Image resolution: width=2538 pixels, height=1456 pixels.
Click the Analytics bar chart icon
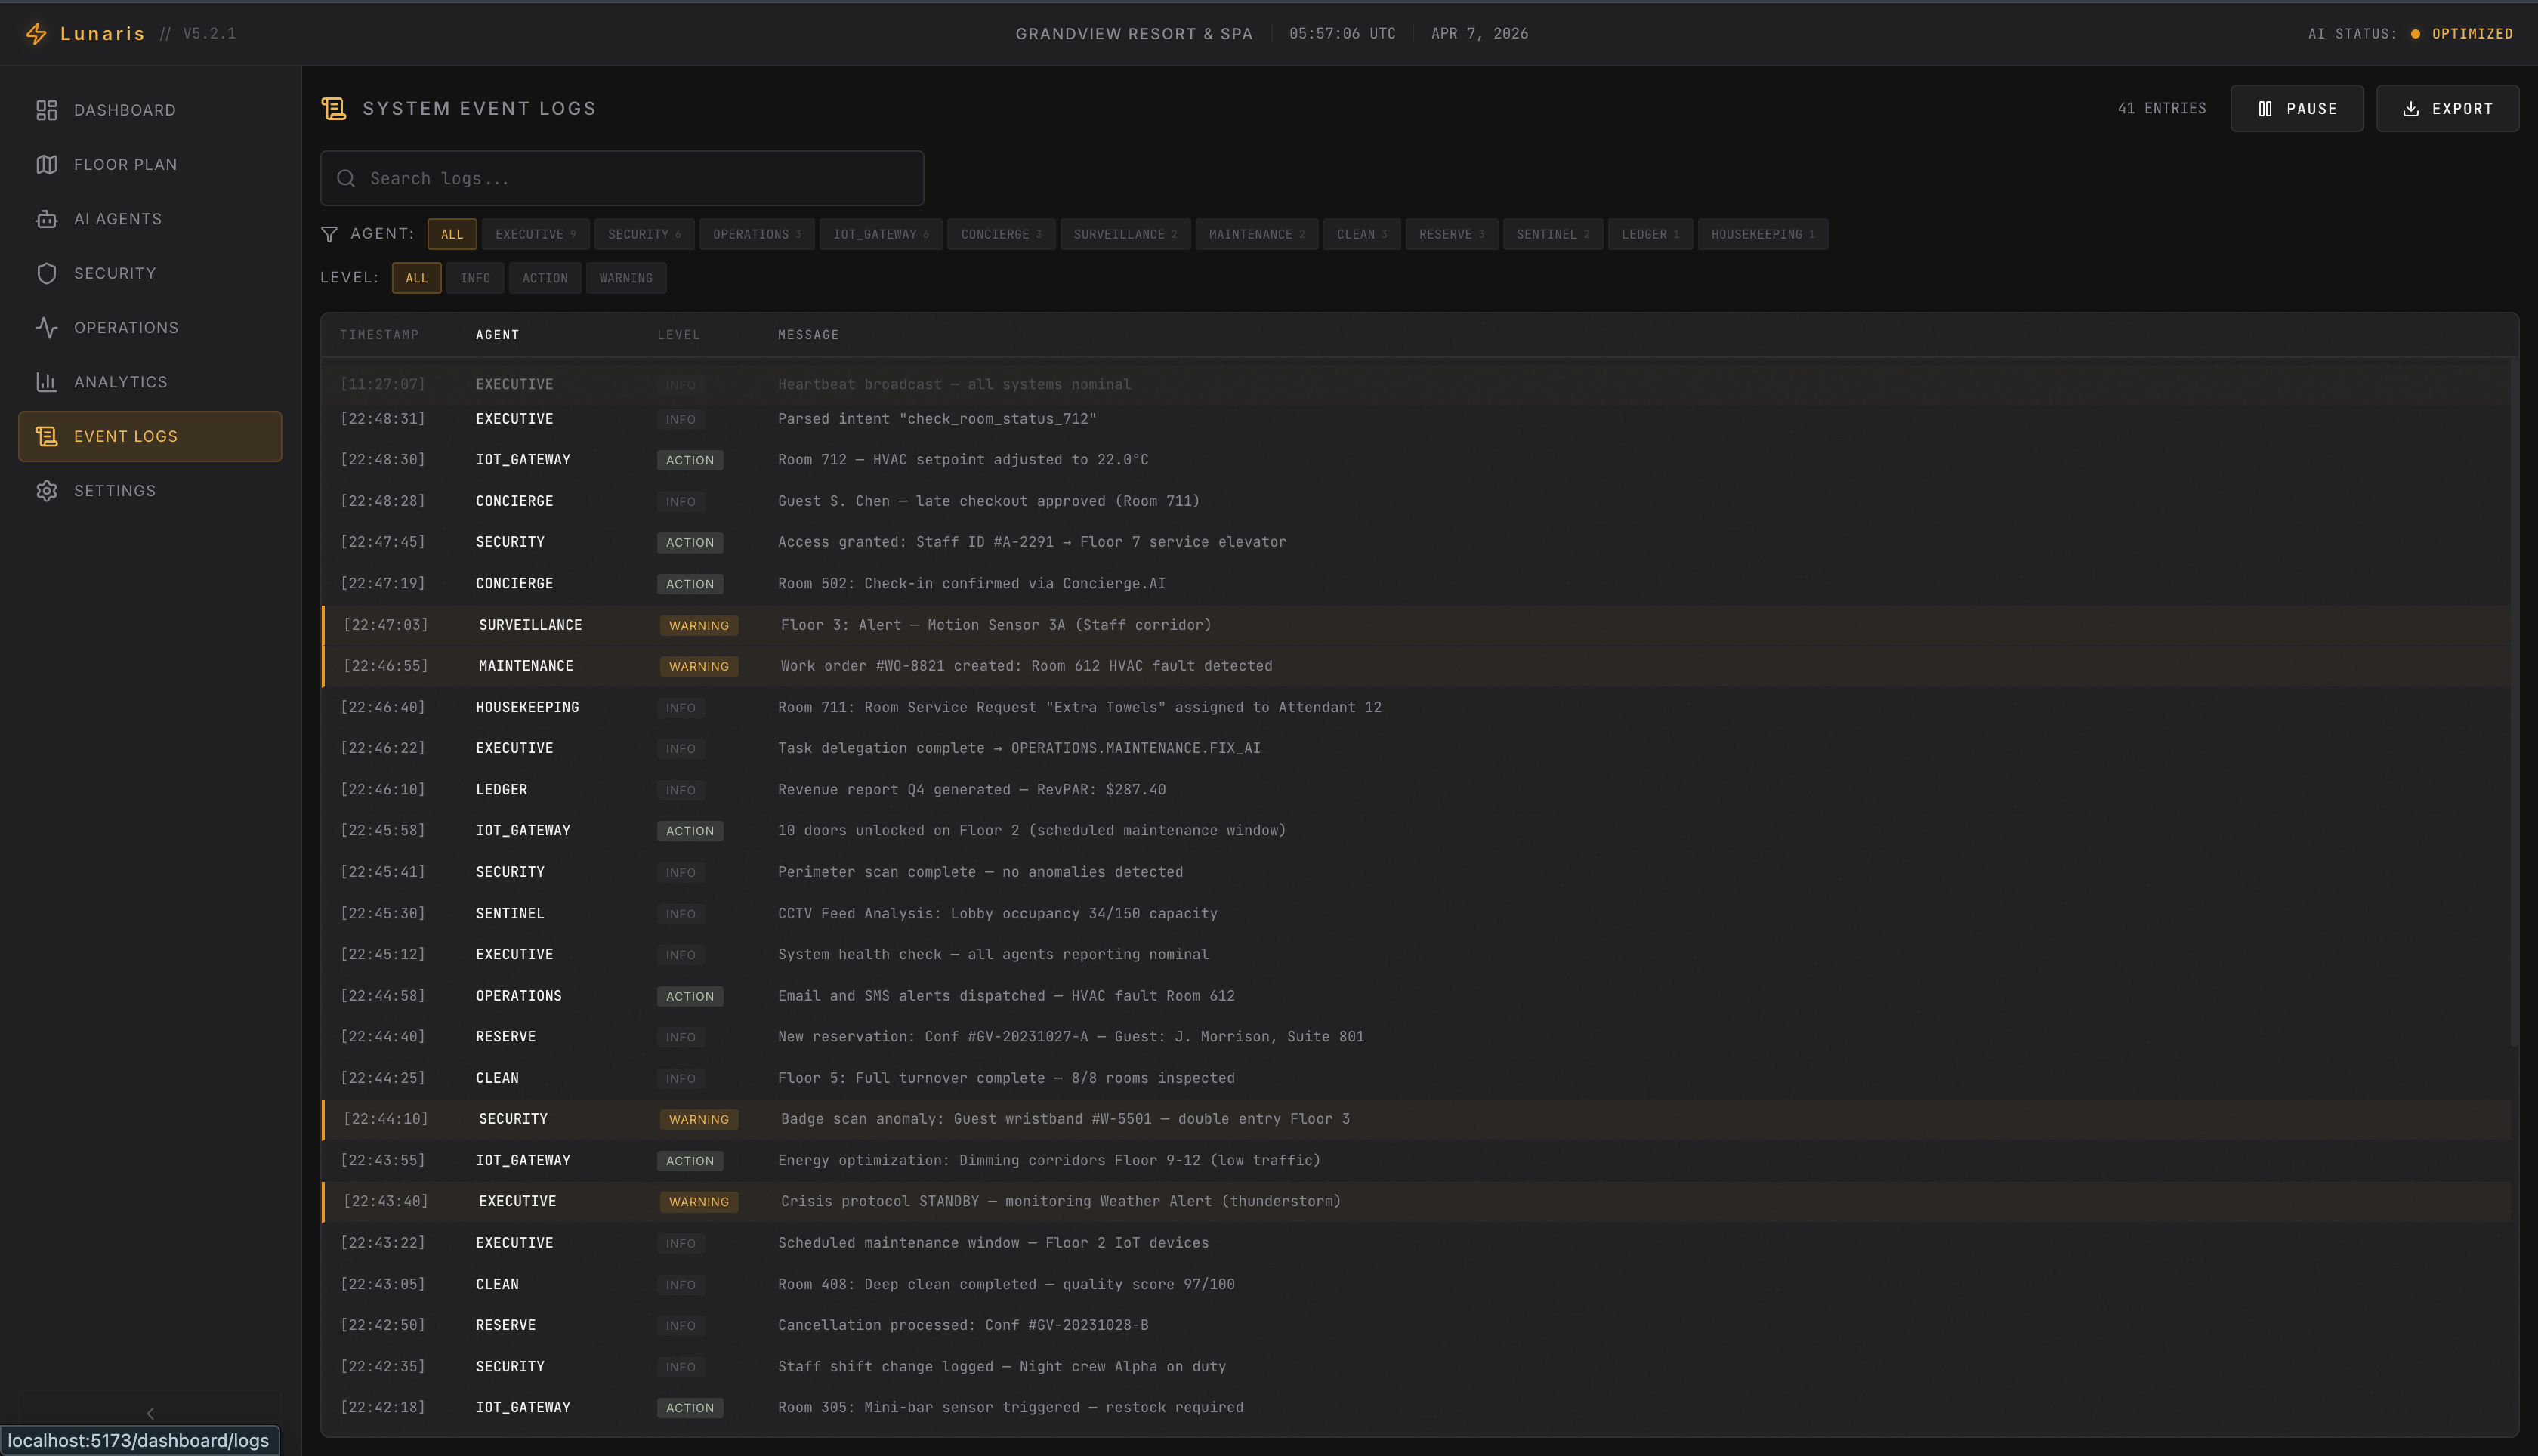(46, 382)
